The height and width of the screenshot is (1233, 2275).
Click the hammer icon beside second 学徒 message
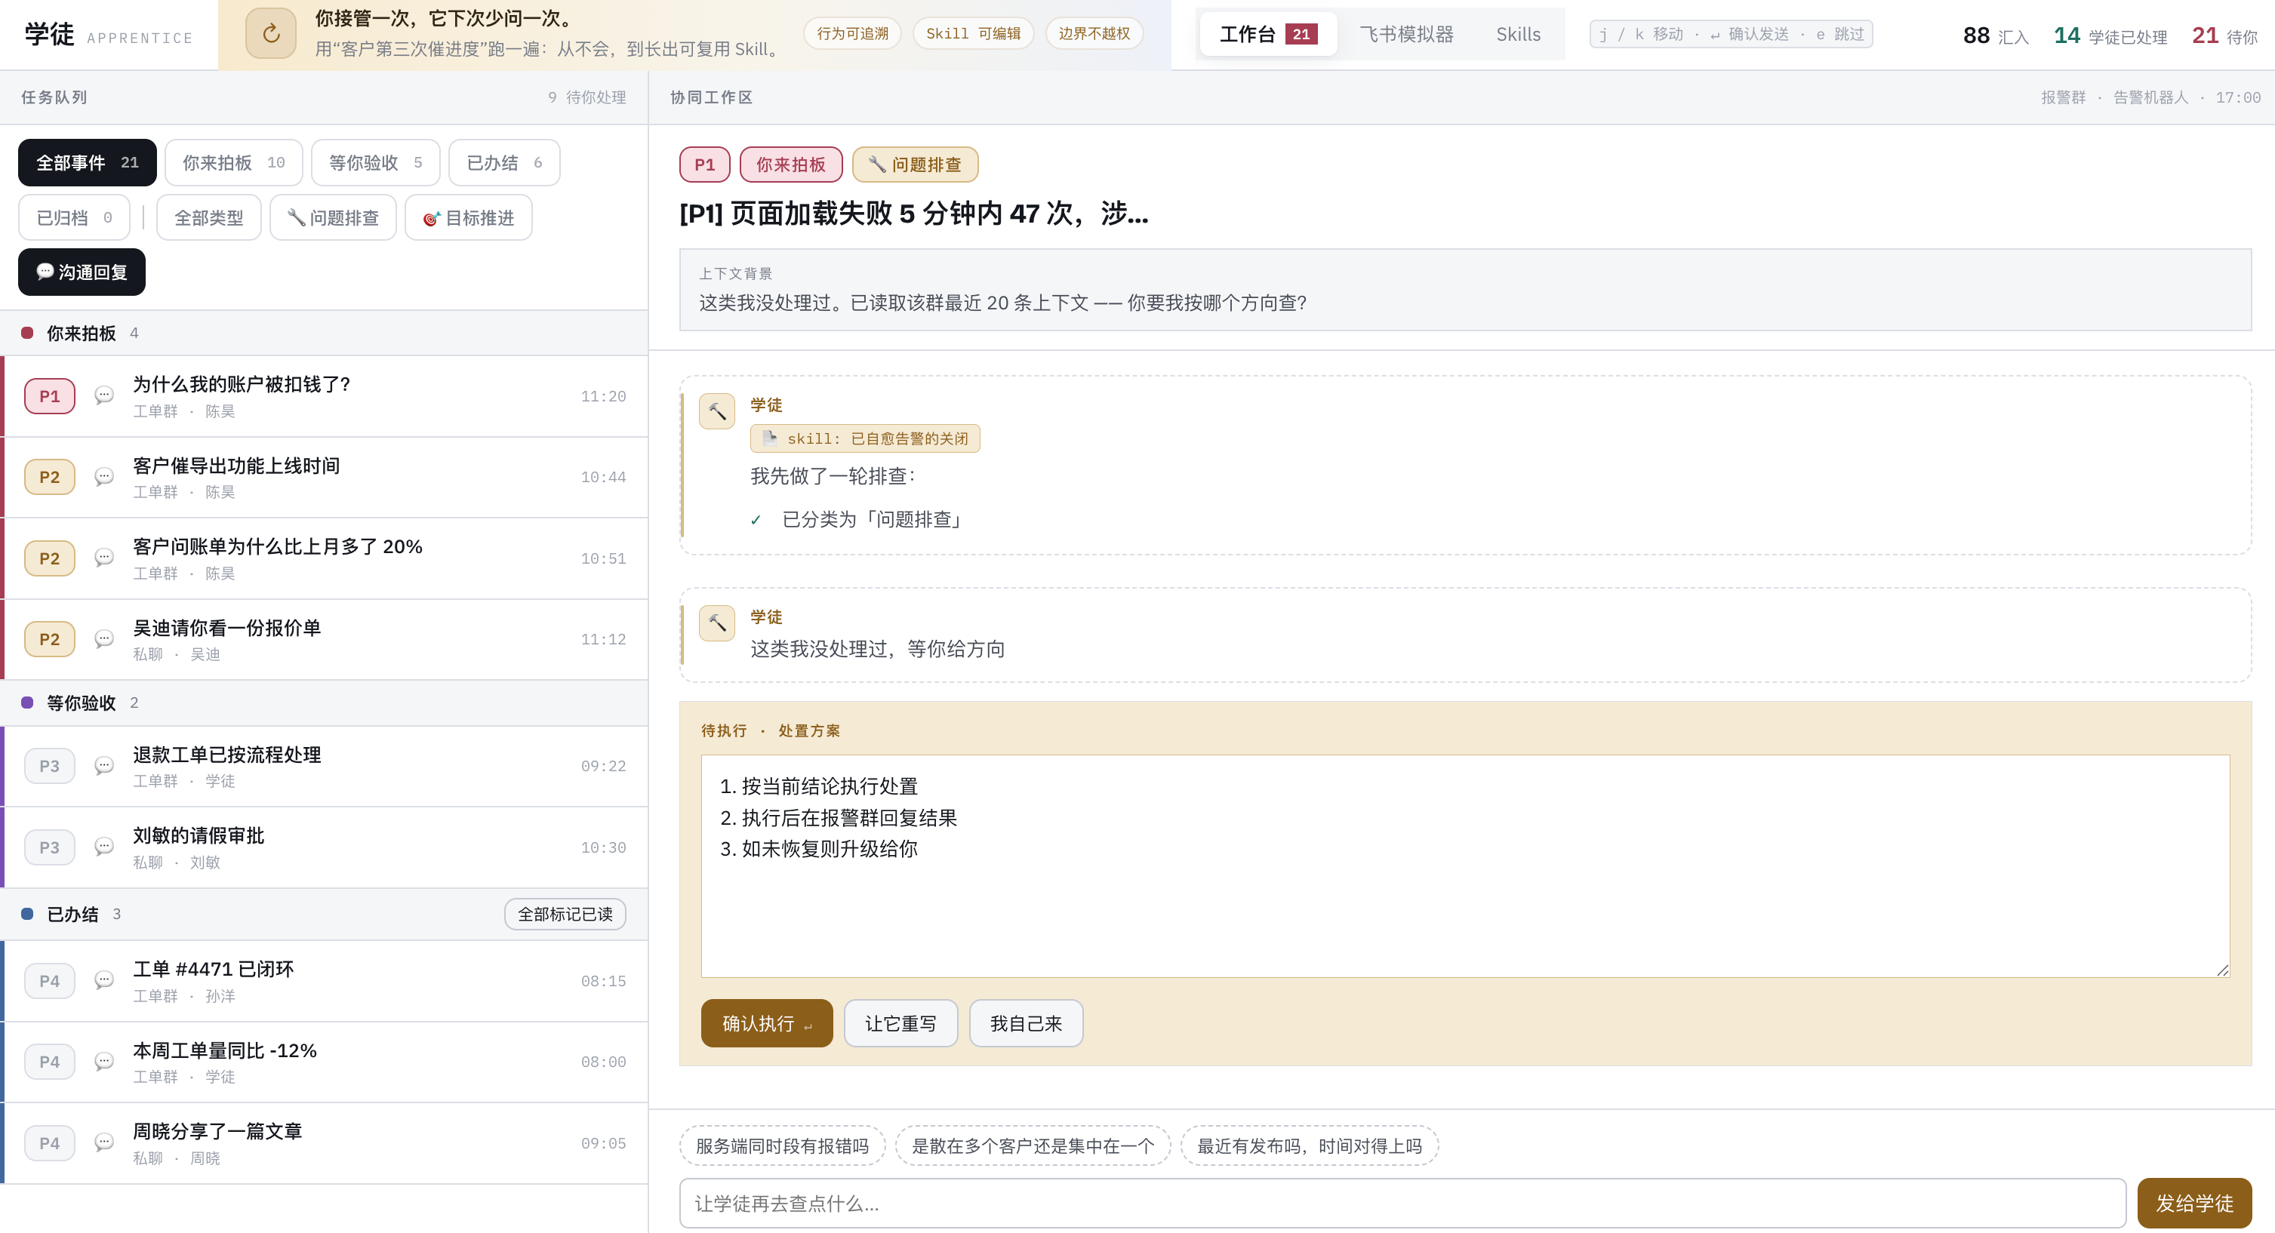click(x=716, y=623)
